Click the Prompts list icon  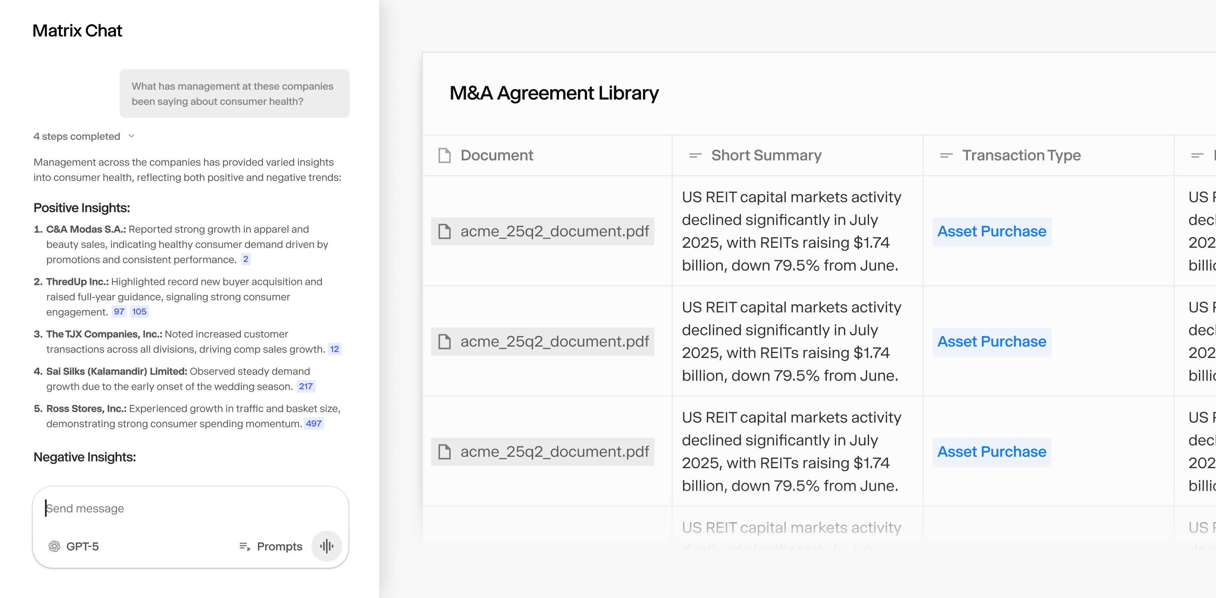(x=244, y=546)
